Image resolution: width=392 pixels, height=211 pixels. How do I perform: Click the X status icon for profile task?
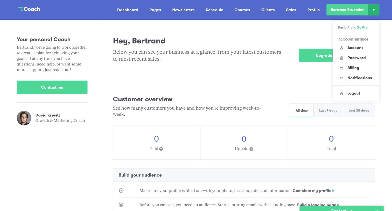pos(121,191)
